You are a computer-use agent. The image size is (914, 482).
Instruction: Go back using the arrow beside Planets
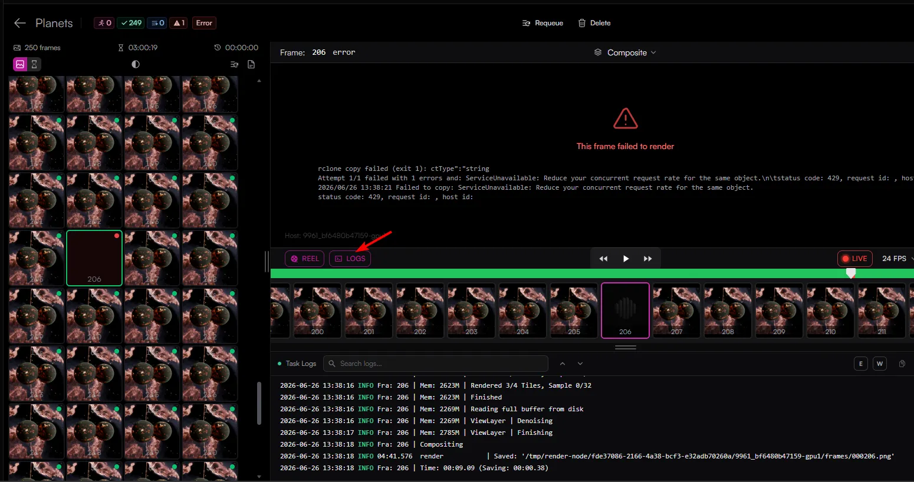point(20,23)
